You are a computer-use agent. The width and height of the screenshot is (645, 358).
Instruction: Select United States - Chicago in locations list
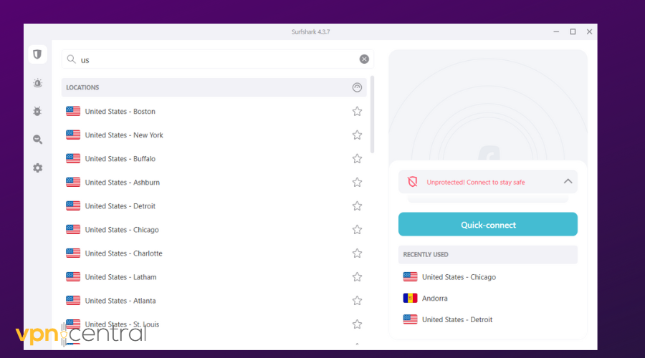[214, 230]
